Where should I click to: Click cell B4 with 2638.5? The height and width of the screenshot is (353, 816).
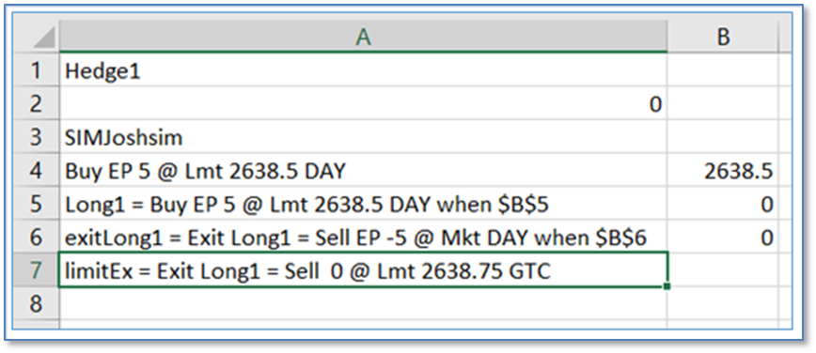click(723, 171)
